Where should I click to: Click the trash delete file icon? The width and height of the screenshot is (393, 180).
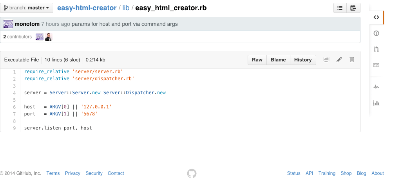(x=352, y=60)
